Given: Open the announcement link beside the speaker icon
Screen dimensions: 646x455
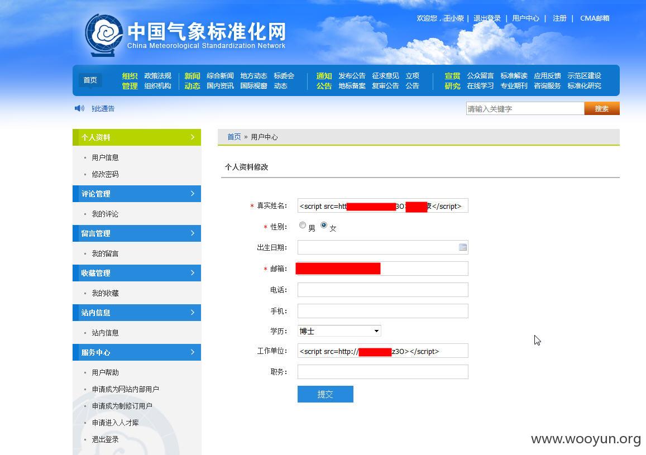Looking at the screenshot, I should (x=103, y=109).
